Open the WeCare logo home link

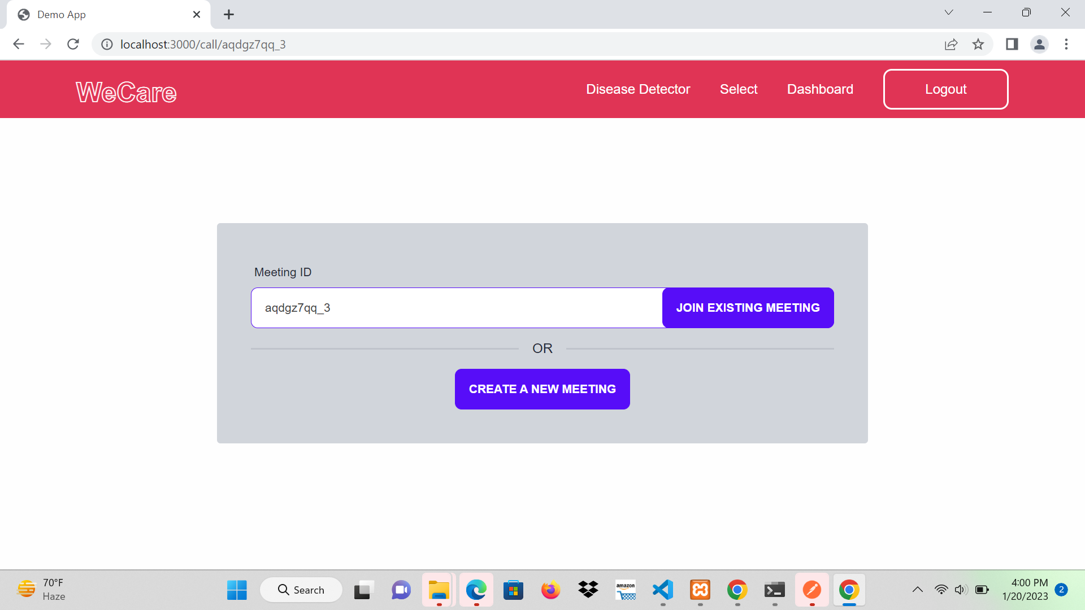click(x=126, y=92)
